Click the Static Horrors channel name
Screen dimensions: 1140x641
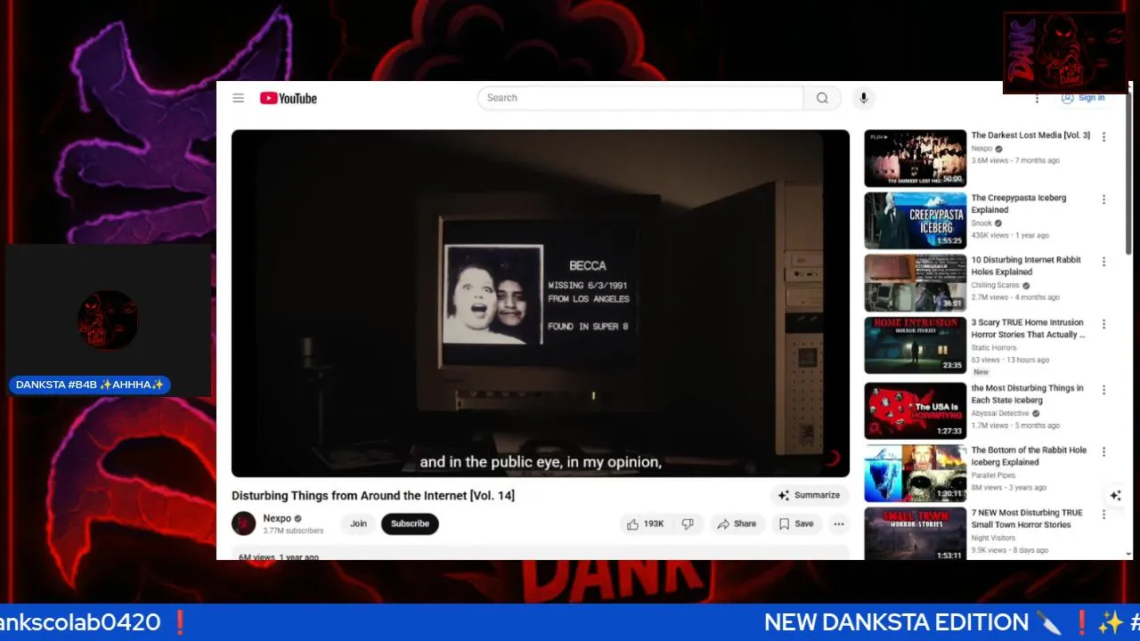(993, 348)
